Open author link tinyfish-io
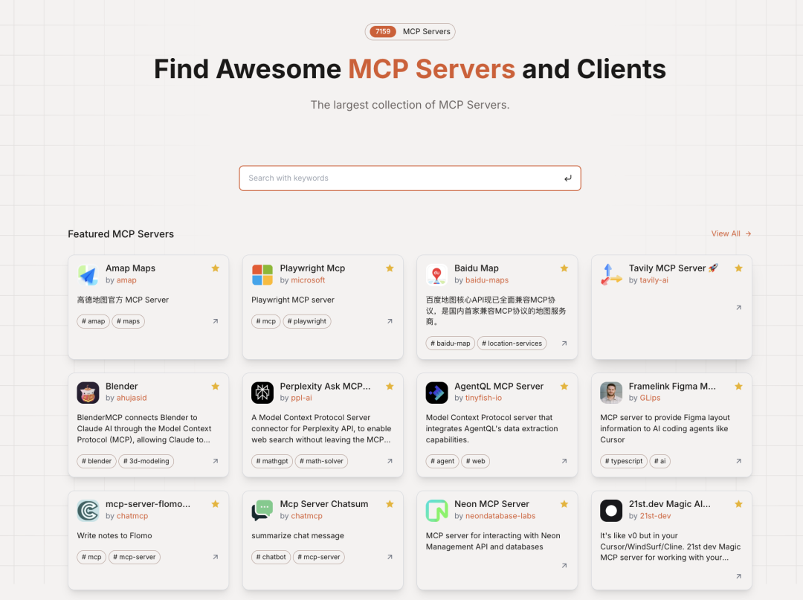This screenshot has height=600, width=803. [x=483, y=398]
